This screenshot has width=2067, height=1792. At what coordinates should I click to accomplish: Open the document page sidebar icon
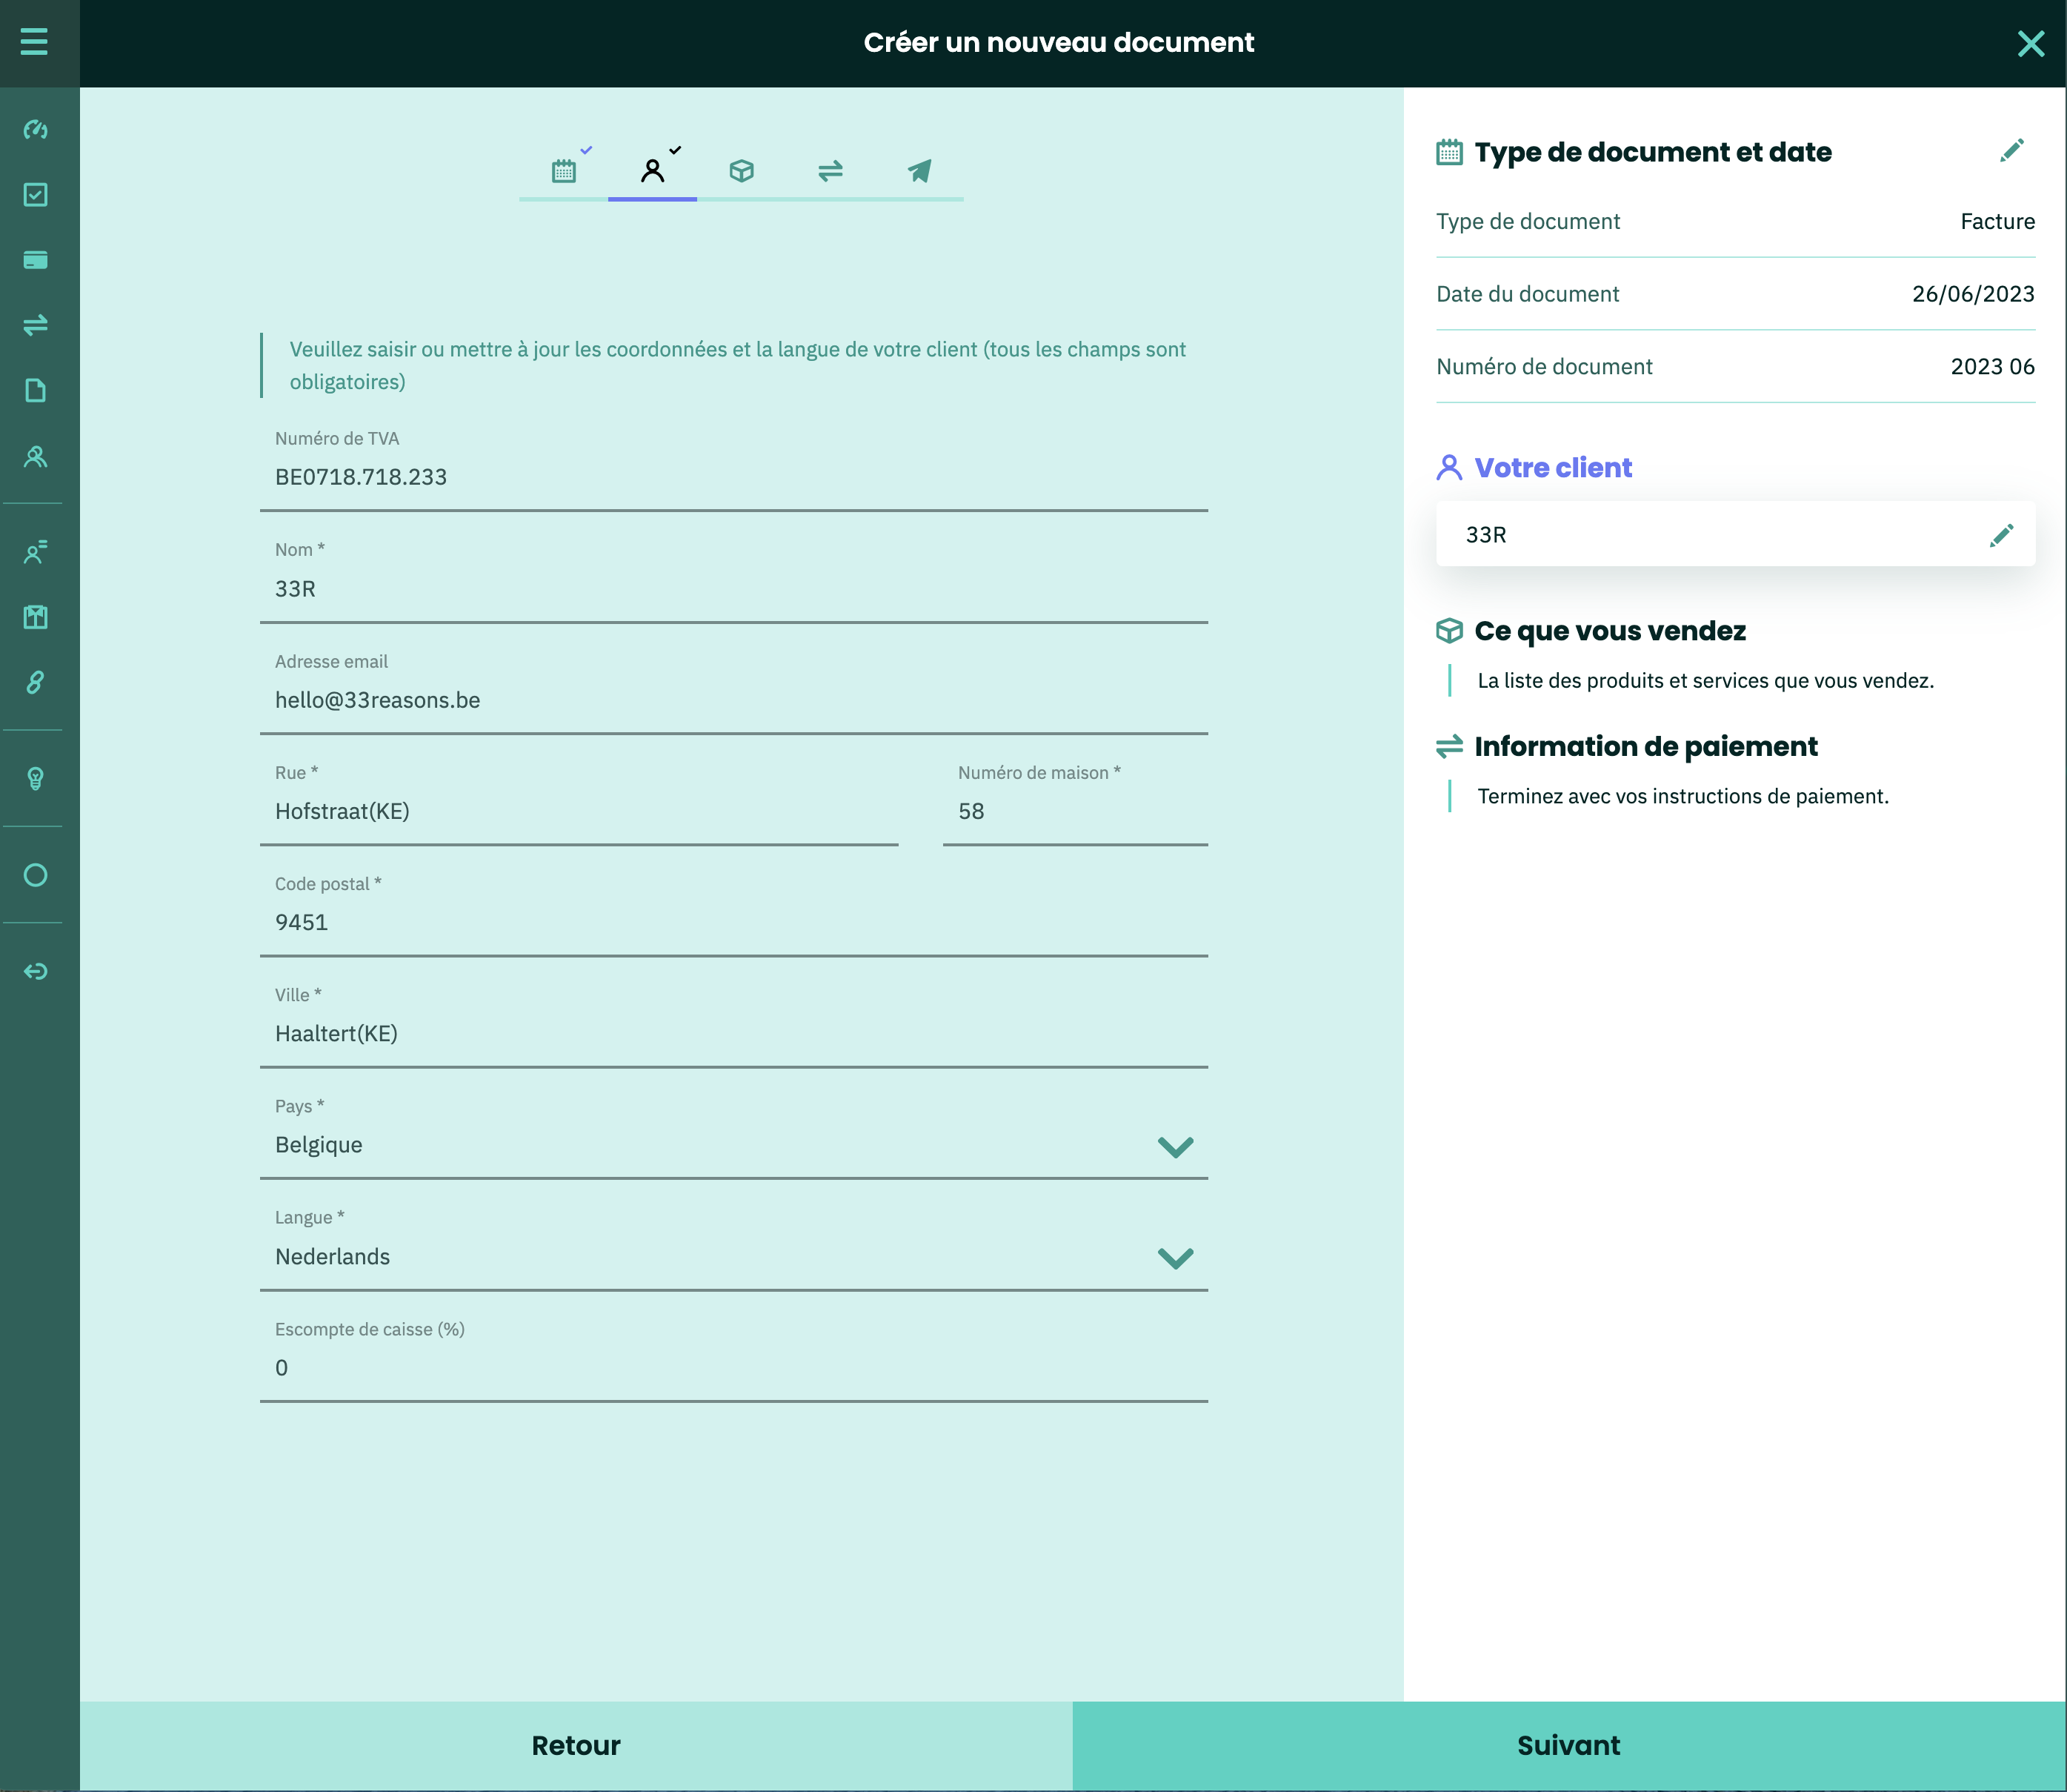[36, 390]
